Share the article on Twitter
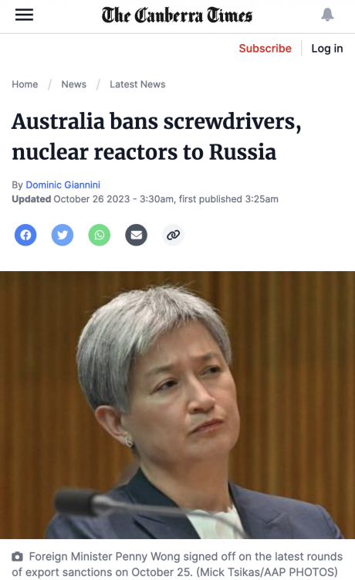Viewport: 355px width, 580px height. click(x=63, y=235)
